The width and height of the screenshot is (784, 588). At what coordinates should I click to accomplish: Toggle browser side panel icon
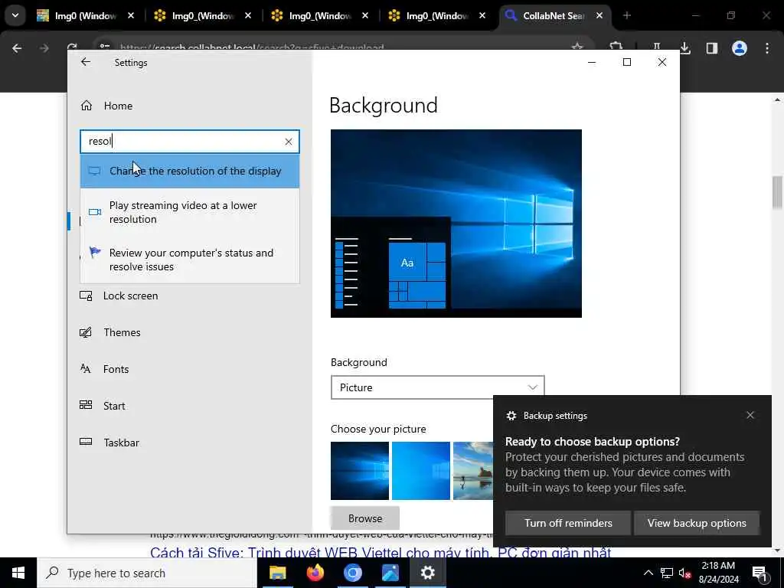711,48
